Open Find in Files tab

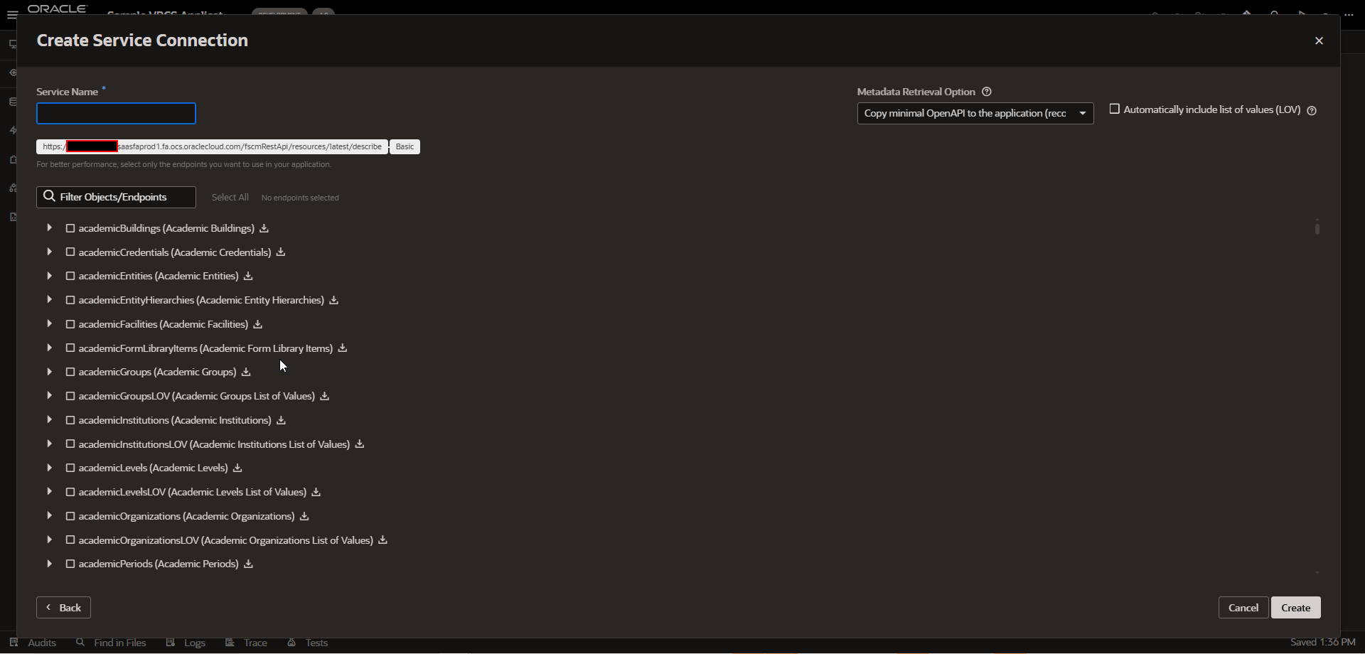[x=111, y=643]
